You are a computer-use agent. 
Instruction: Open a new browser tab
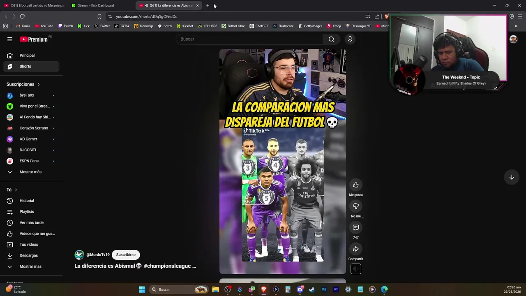click(x=208, y=5)
